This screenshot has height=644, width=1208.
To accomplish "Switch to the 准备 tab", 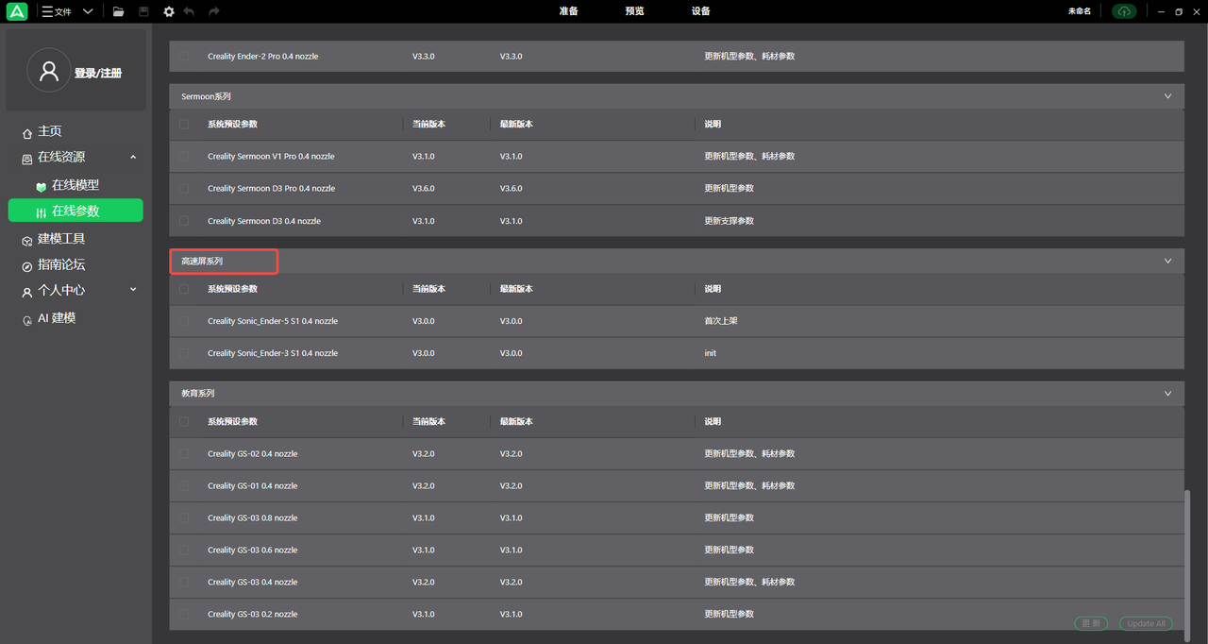I will pos(568,11).
